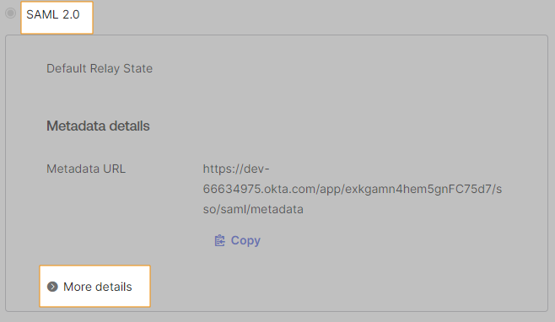Click the dark circle arrow before More details
The width and height of the screenshot is (555, 322).
(x=52, y=287)
